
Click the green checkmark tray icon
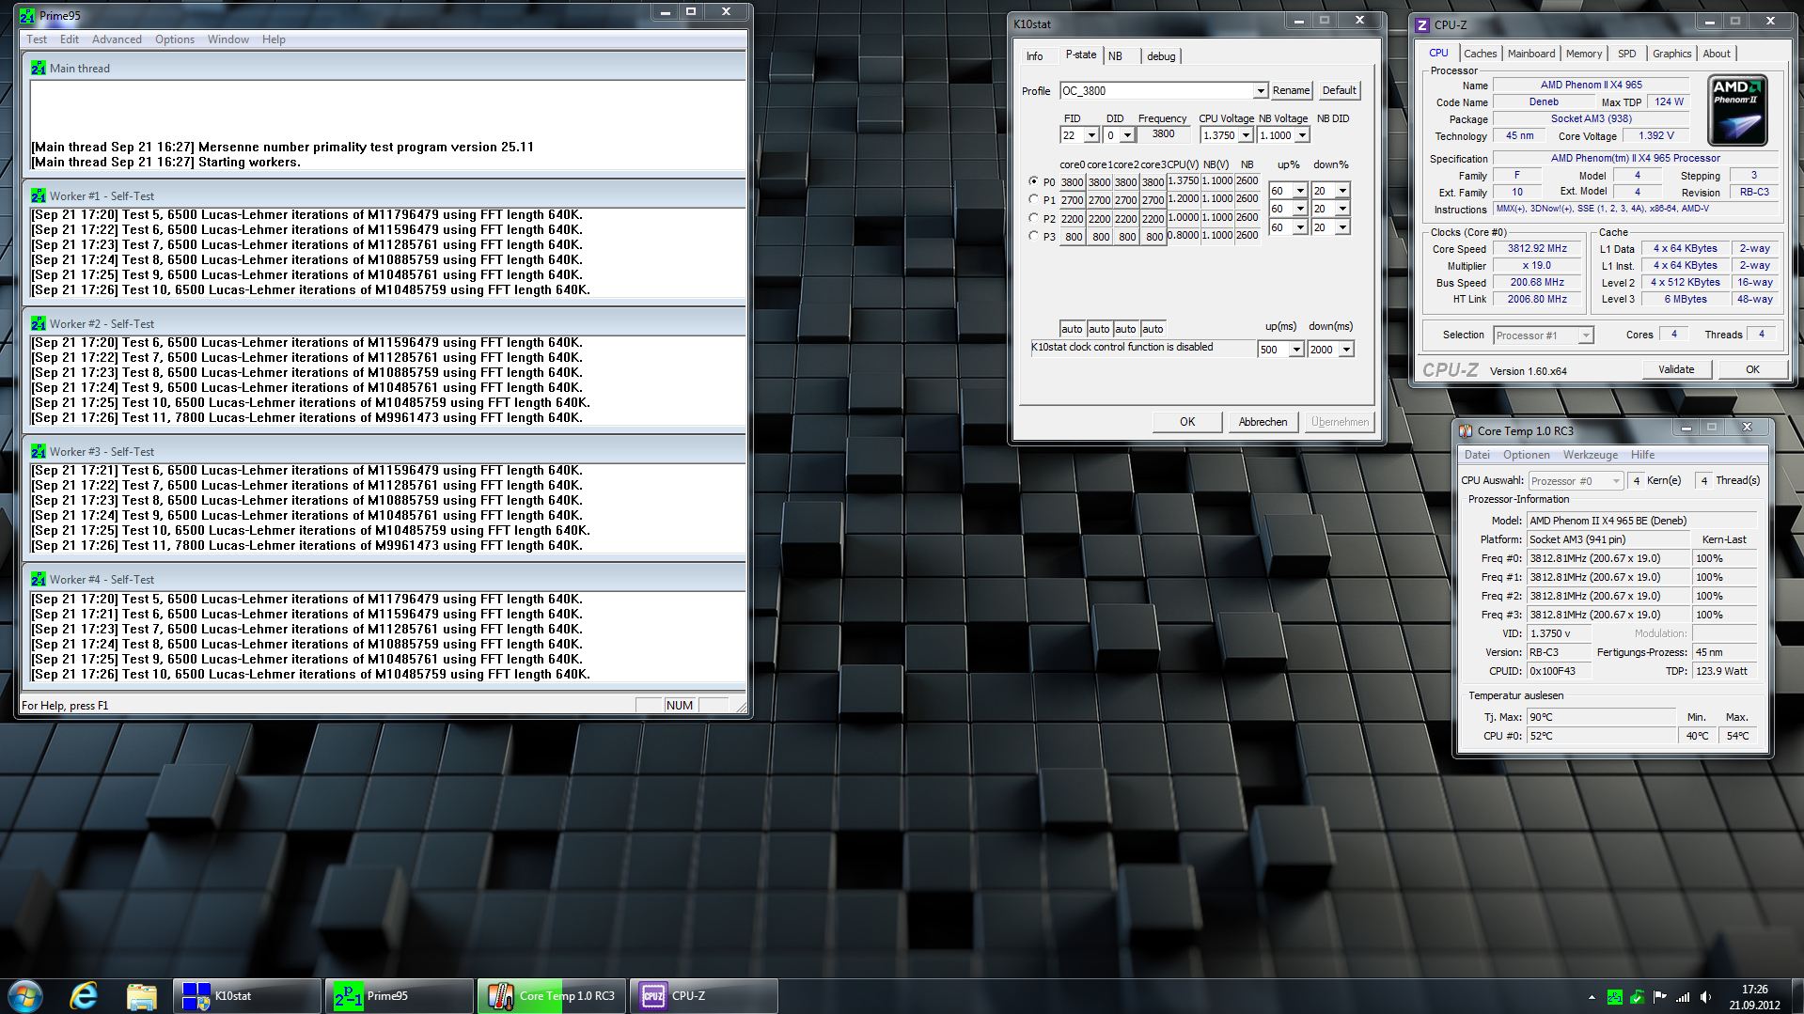(x=1638, y=996)
